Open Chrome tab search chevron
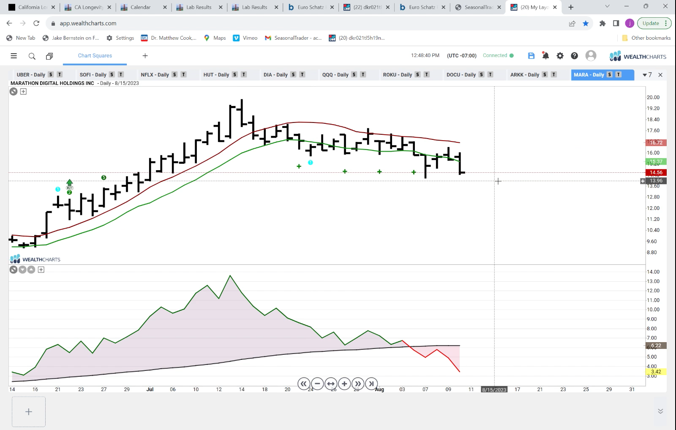The image size is (676, 430). coord(607,6)
